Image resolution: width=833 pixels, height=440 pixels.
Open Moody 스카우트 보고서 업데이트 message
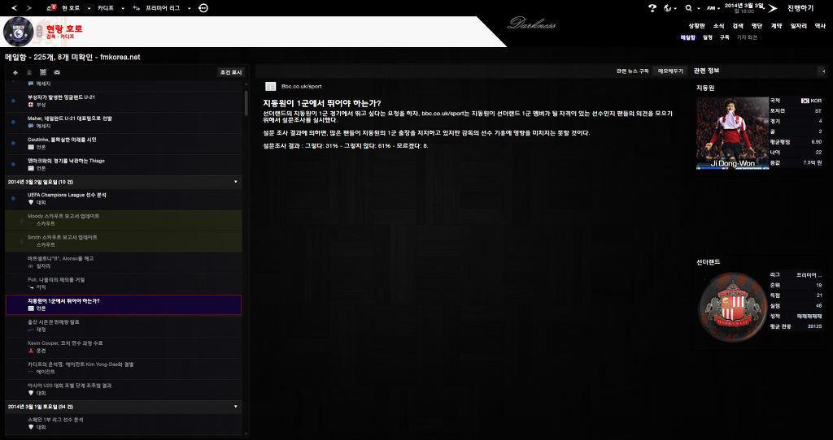(124, 220)
